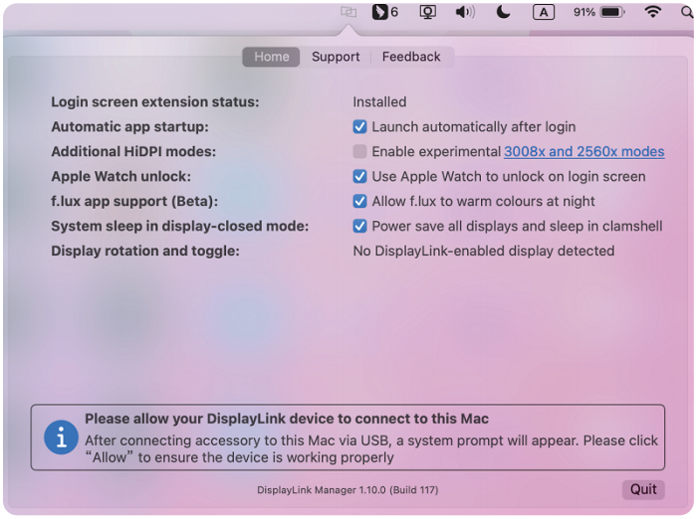697x519 pixels.
Task: Click the blue info icon in notice
Action: pyautogui.click(x=62, y=437)
